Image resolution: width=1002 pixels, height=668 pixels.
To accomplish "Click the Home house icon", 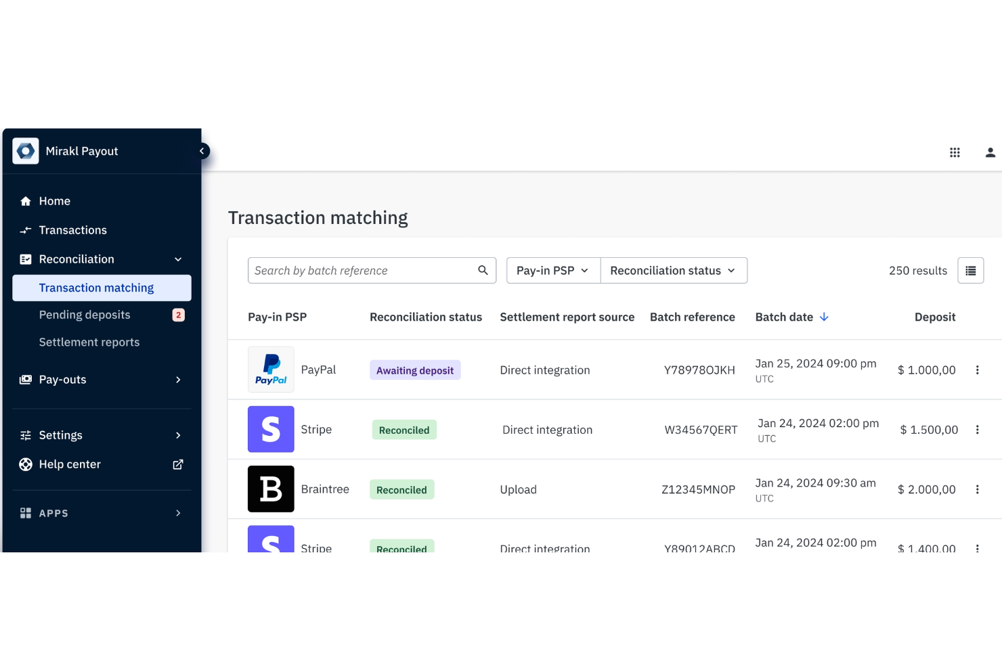I will coord(26,201).
